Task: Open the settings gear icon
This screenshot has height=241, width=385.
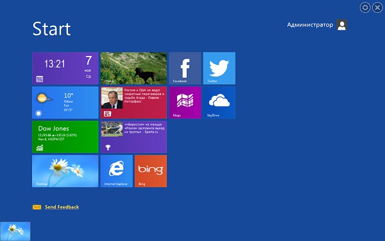Action: coord(365,8)
